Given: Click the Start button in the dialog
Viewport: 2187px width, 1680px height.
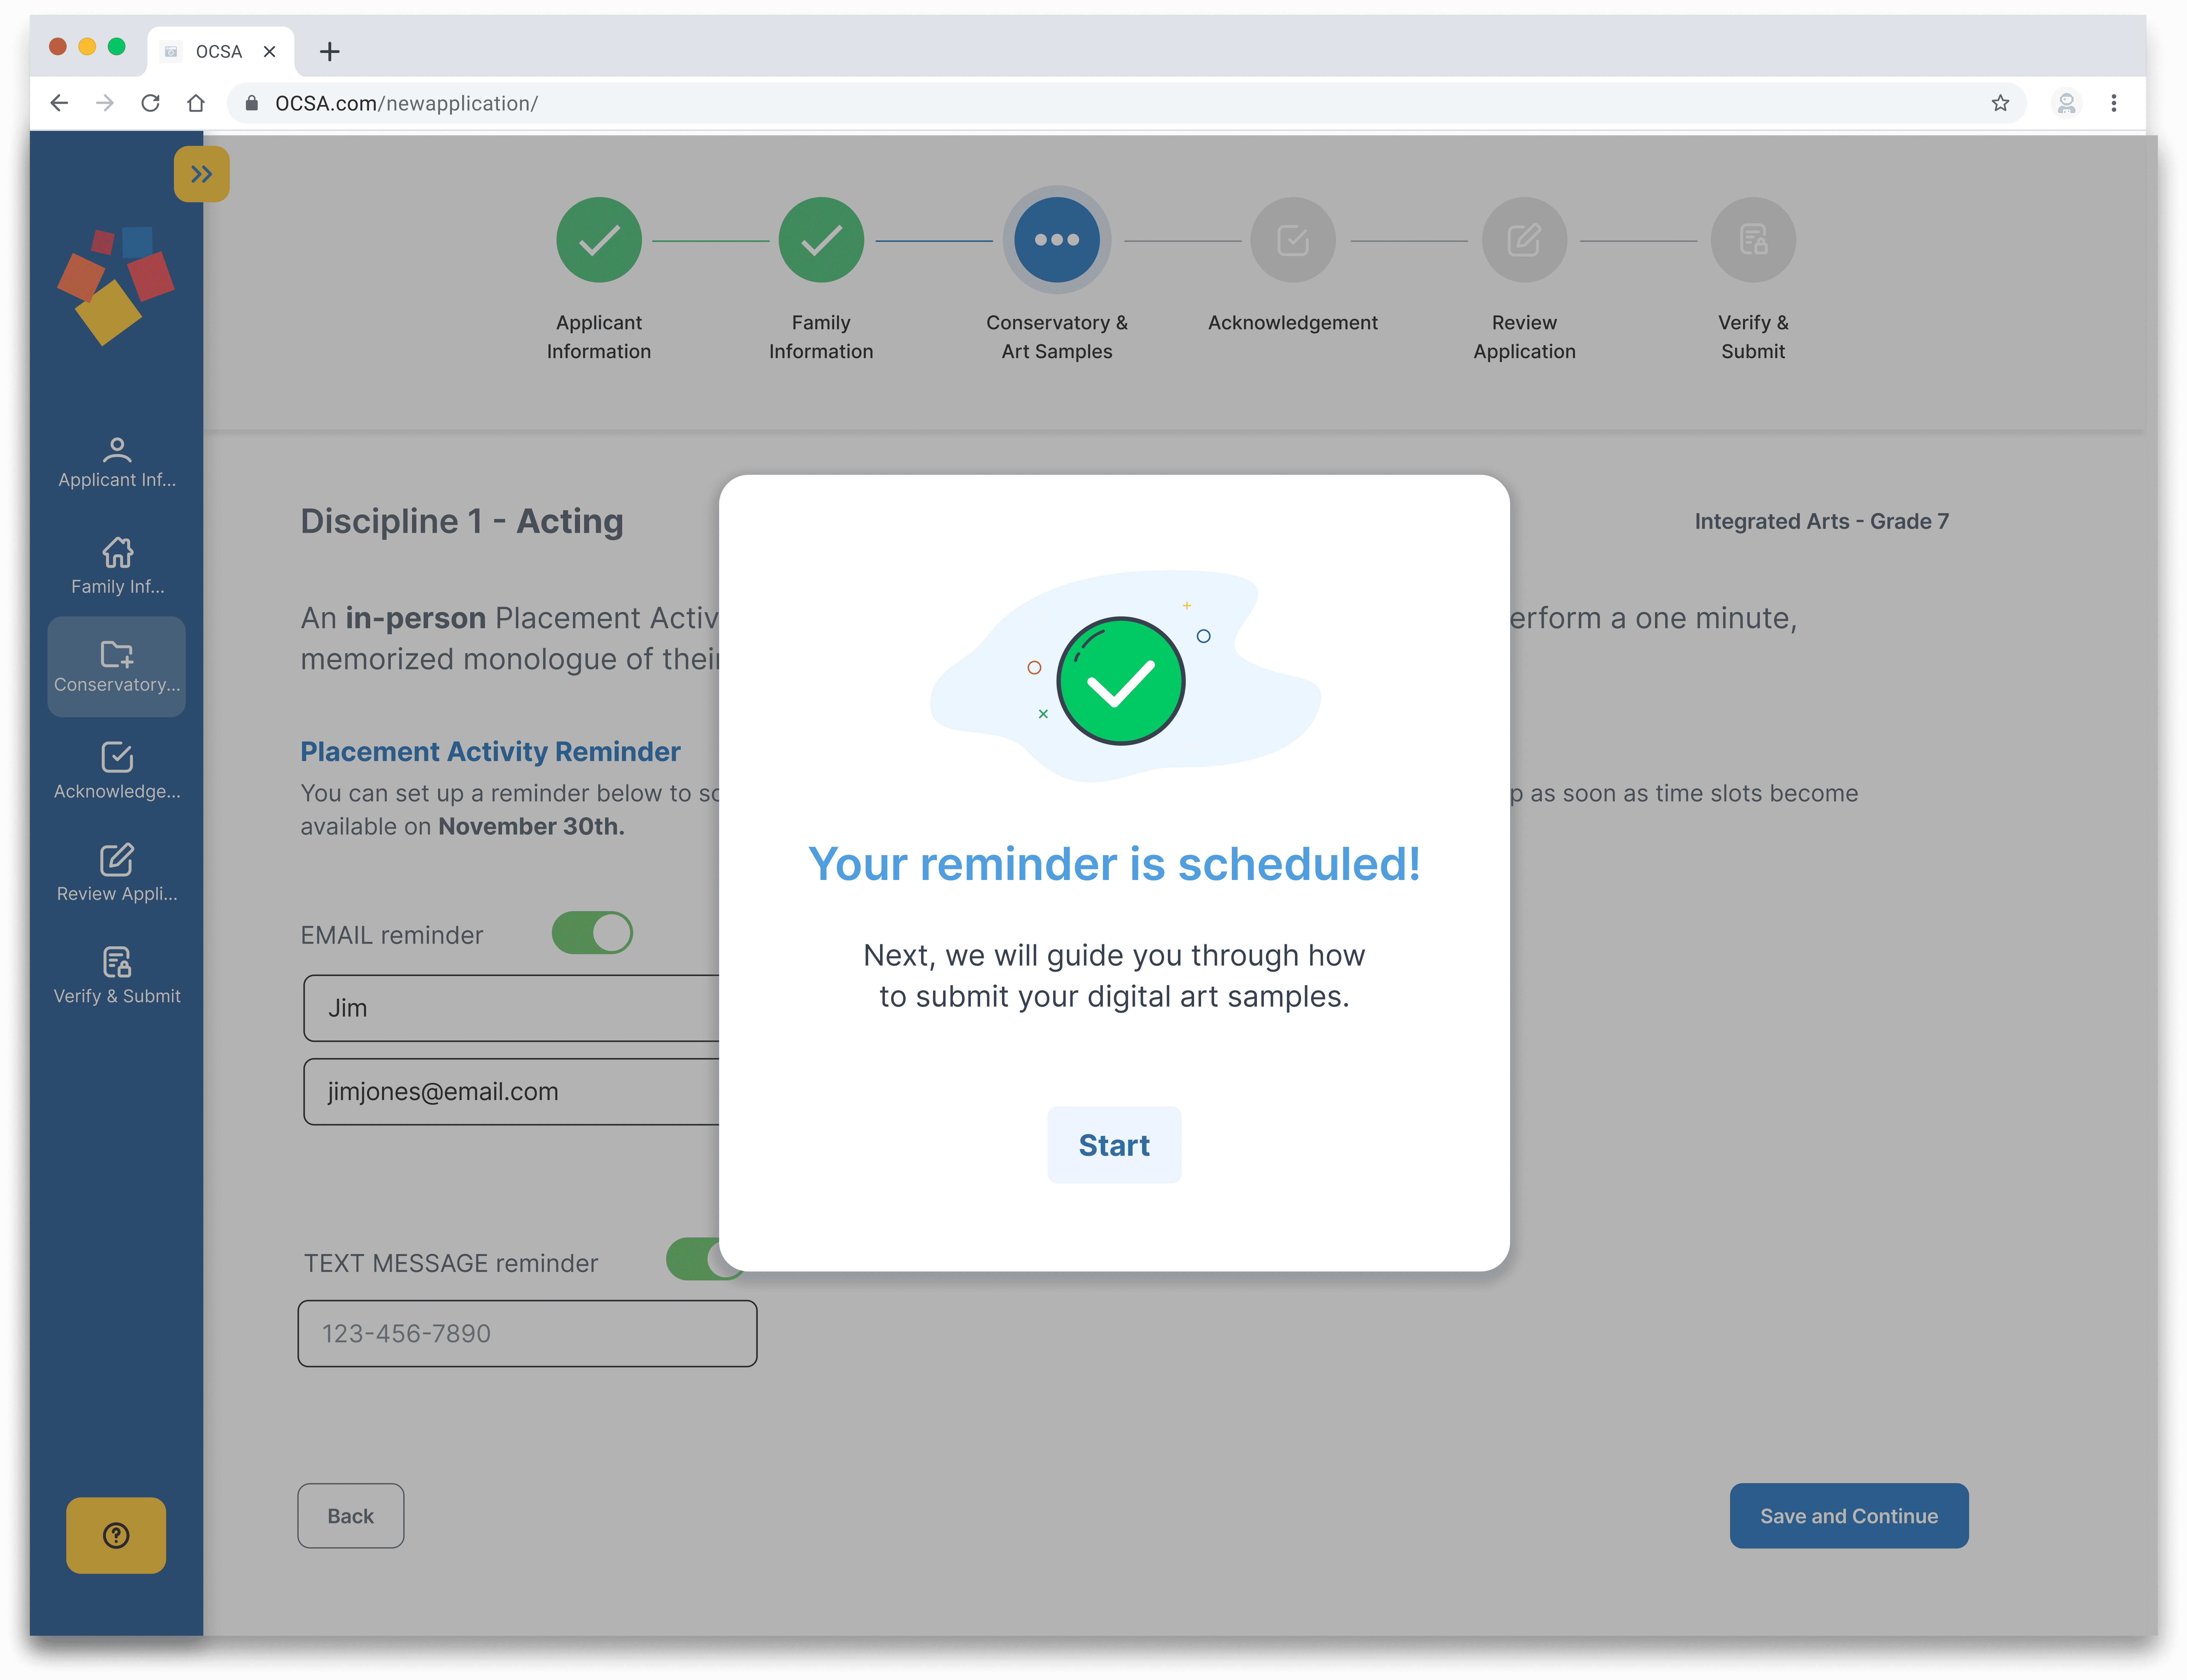Looking at the screenshot, I should [x=1114, y=1145].
